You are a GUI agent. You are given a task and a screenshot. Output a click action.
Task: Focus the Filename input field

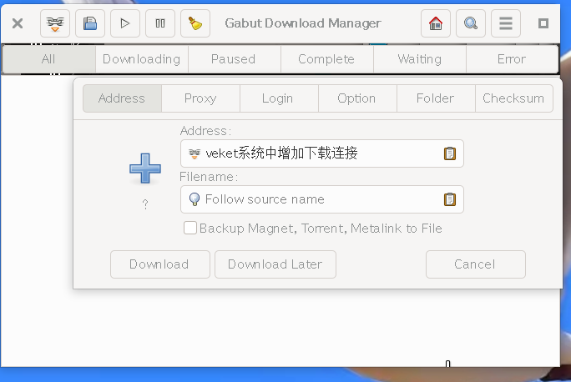(322, 199)
